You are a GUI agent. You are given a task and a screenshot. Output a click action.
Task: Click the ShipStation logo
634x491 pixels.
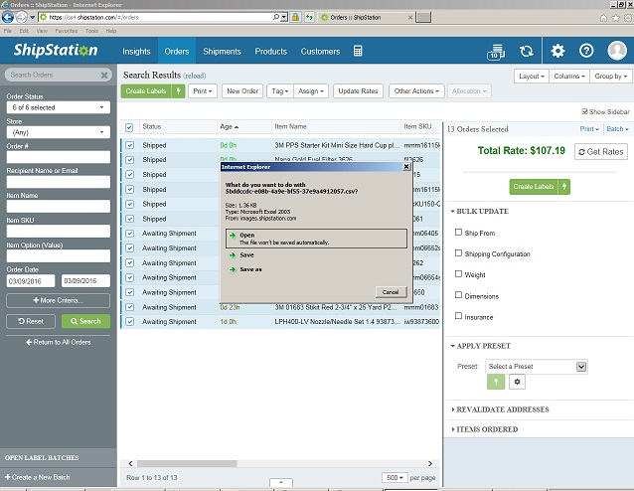[x=56, y=50]
